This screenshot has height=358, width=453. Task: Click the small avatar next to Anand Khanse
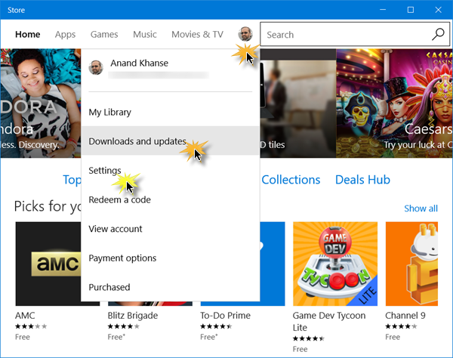pyautogui.click(x=96, y=67)
